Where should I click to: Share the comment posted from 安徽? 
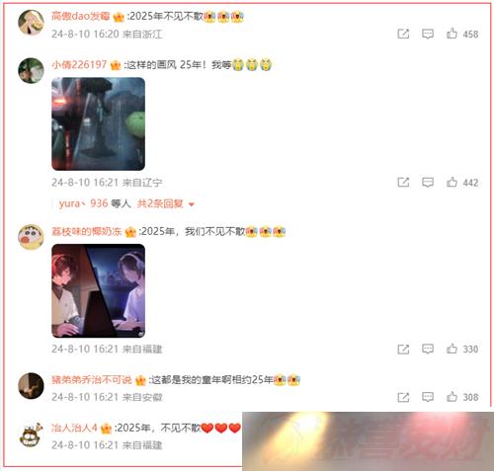pos(403,397)
